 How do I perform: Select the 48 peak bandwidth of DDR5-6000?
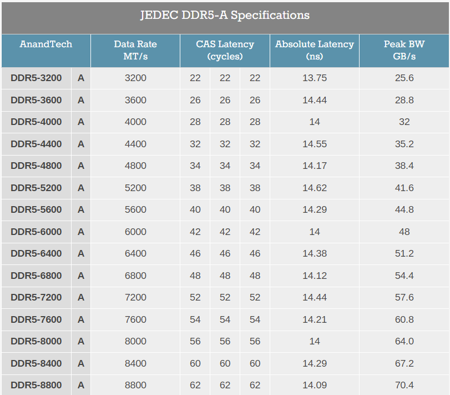(404, 232)
